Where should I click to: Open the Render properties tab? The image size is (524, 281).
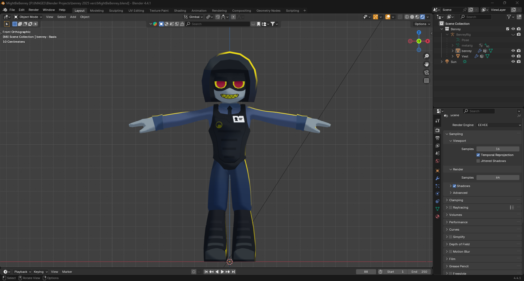pyautogui.click(x=437, y=130)
